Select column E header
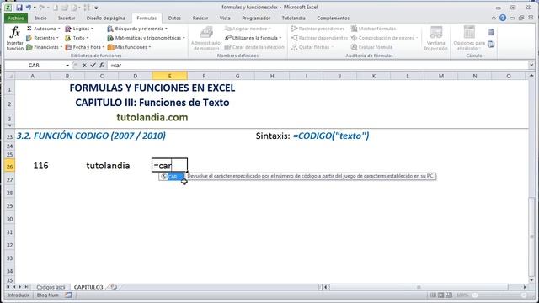 169,76
